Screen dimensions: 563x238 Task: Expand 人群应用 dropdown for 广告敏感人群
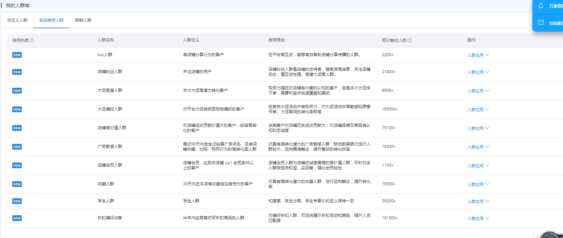tap(478, 147)
